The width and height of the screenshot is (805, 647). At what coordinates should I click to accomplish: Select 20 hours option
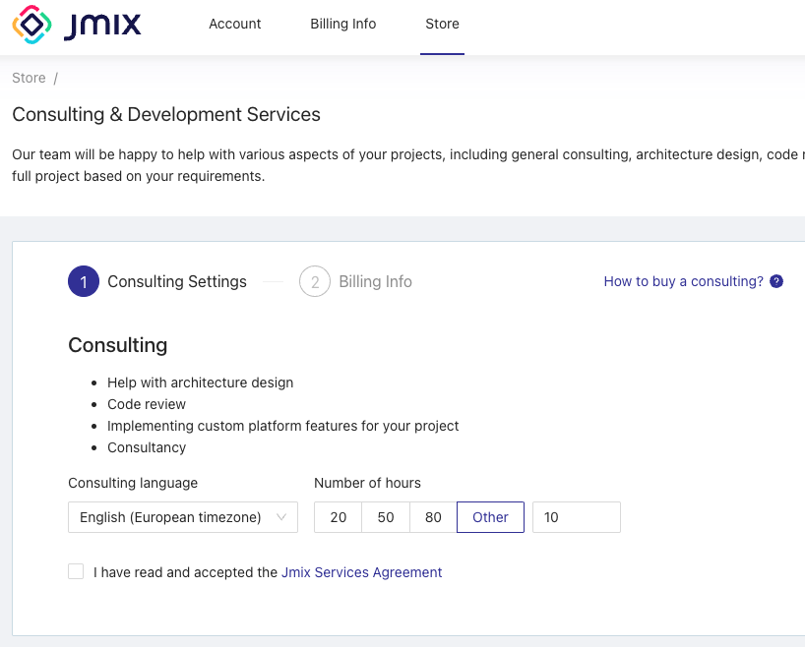point(338,517)
